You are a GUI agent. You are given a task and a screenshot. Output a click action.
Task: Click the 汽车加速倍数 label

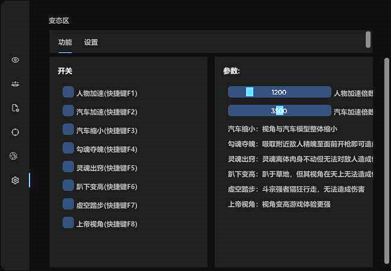pyautogui.click(x=353, y=112)
